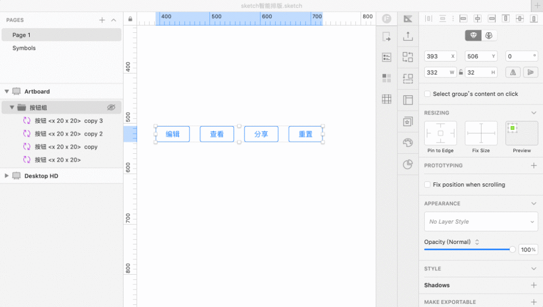Click the rotation angle field

click(522, 56)
